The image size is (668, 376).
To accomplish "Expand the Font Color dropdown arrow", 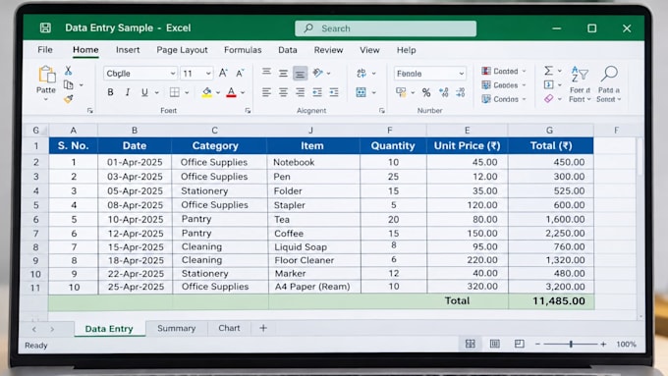I will click(x=243, y=92).
